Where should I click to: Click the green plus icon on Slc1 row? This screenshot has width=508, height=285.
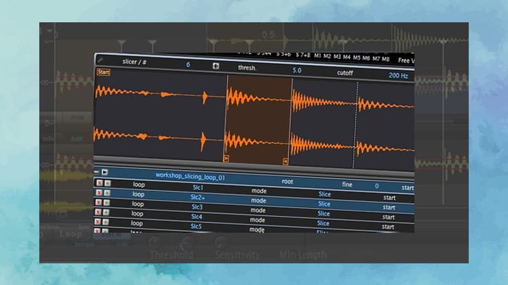coord(108,184)
